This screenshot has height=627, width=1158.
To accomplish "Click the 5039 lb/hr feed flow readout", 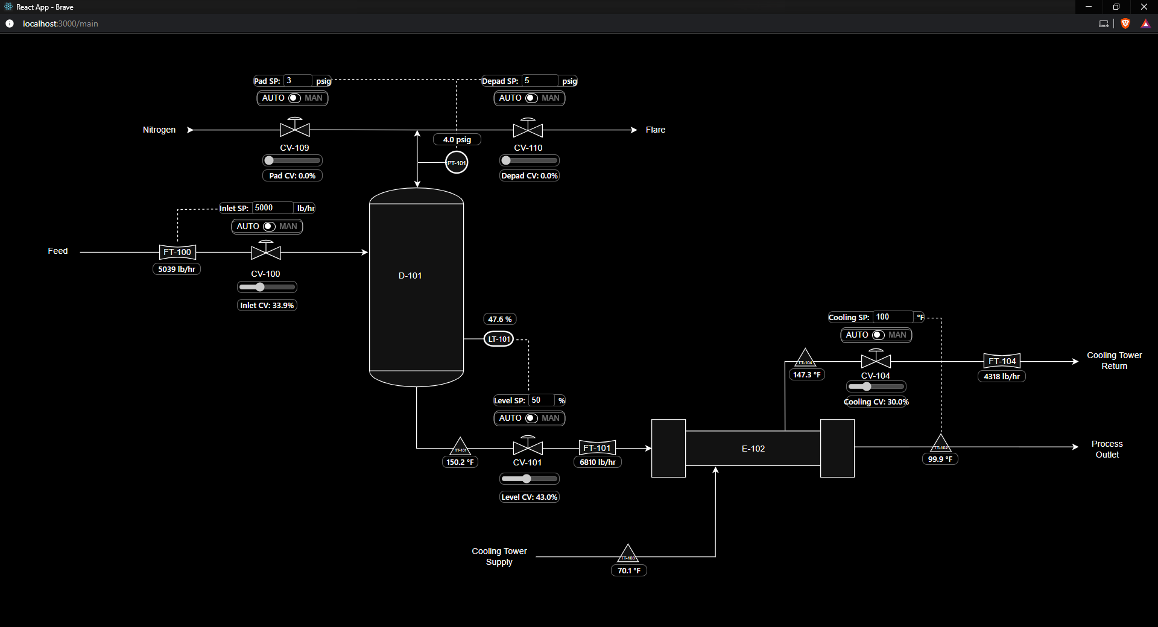I will coord(176,269).
